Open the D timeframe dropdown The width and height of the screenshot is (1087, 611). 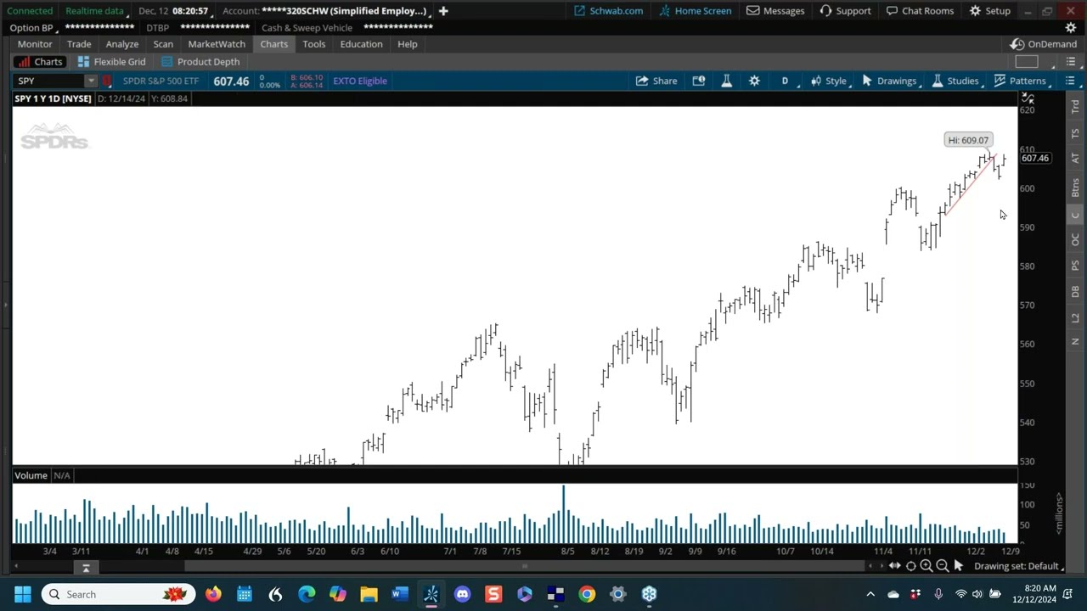(x=787, y=81)
